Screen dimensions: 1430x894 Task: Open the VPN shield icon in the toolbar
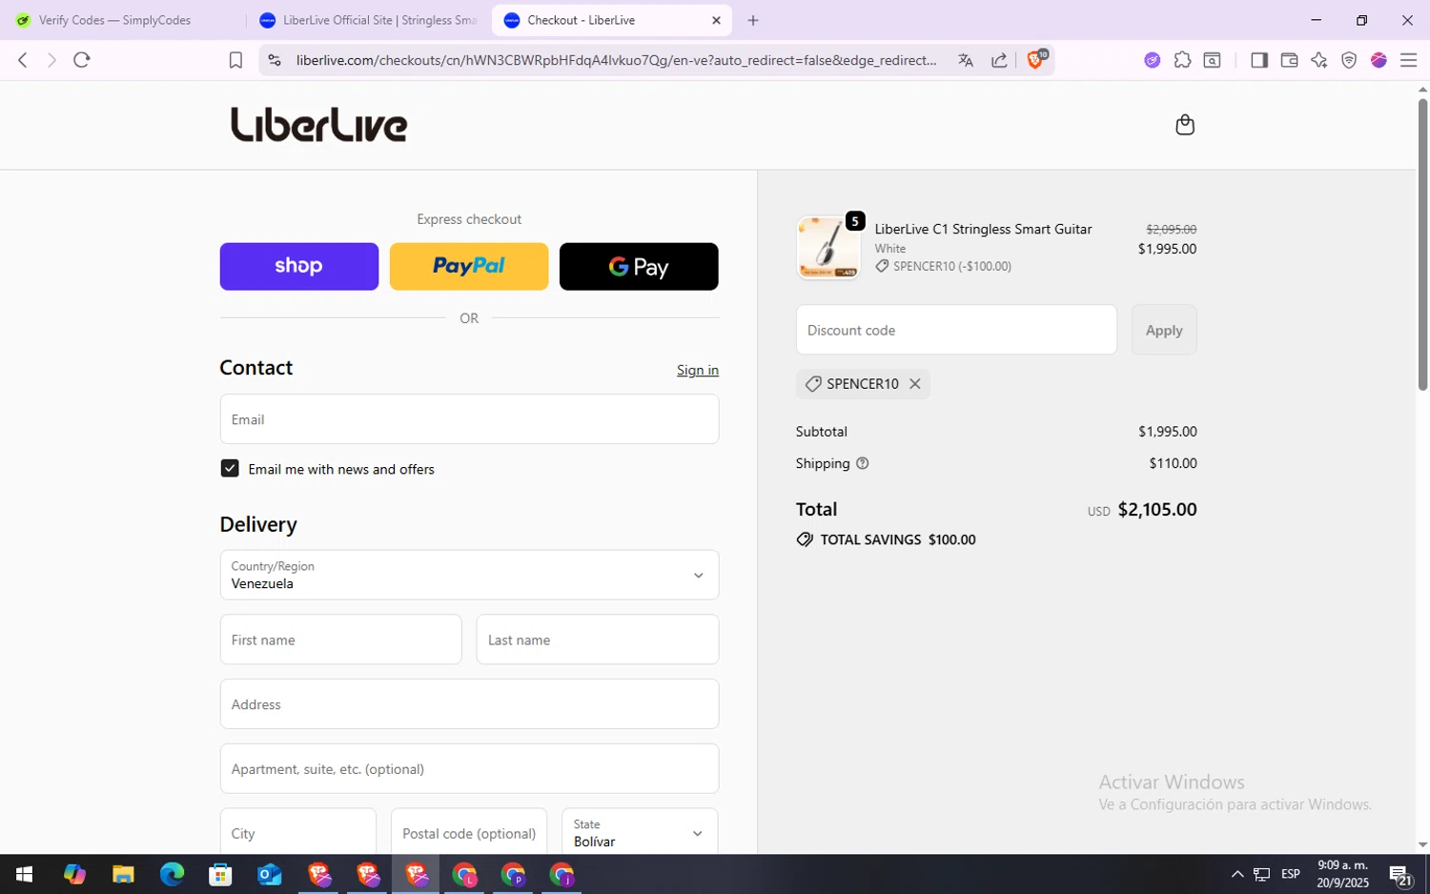(x=1349, y=60)
